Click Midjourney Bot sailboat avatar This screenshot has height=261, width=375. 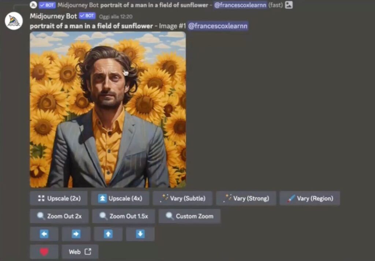(x=14, y=21)
